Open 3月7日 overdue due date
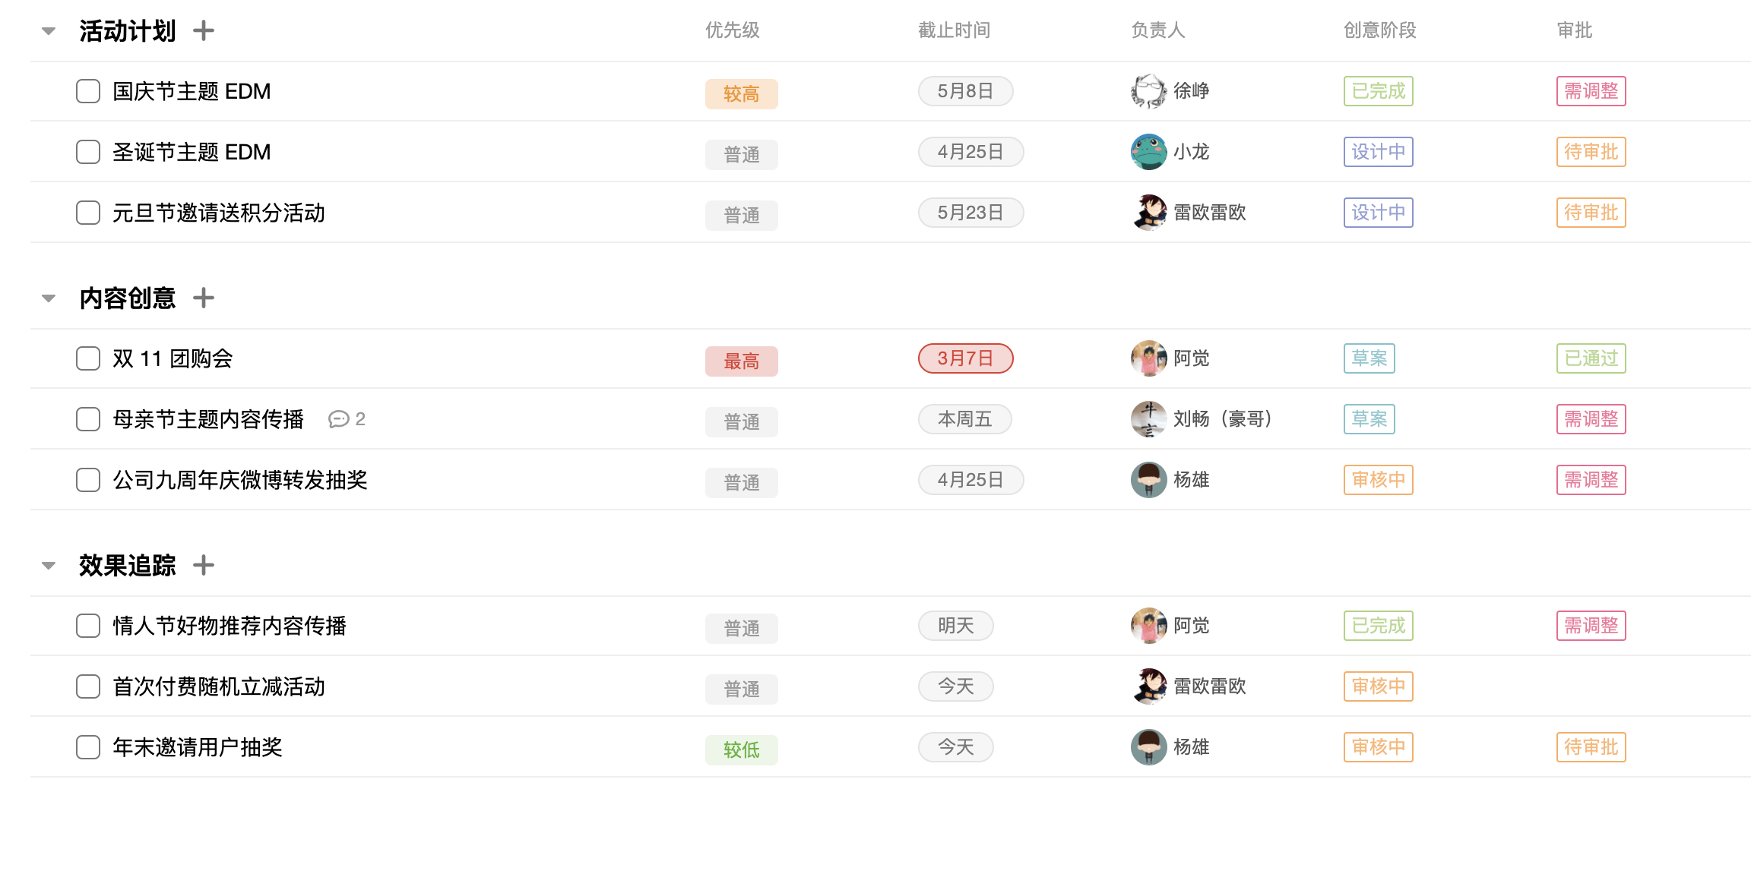This screenshot has height=893, width=1751. pos(965,358)
